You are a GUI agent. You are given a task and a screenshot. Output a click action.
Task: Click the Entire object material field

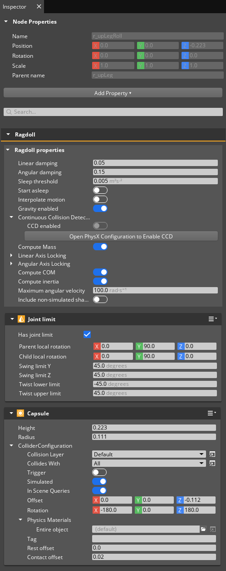(146, 529)
